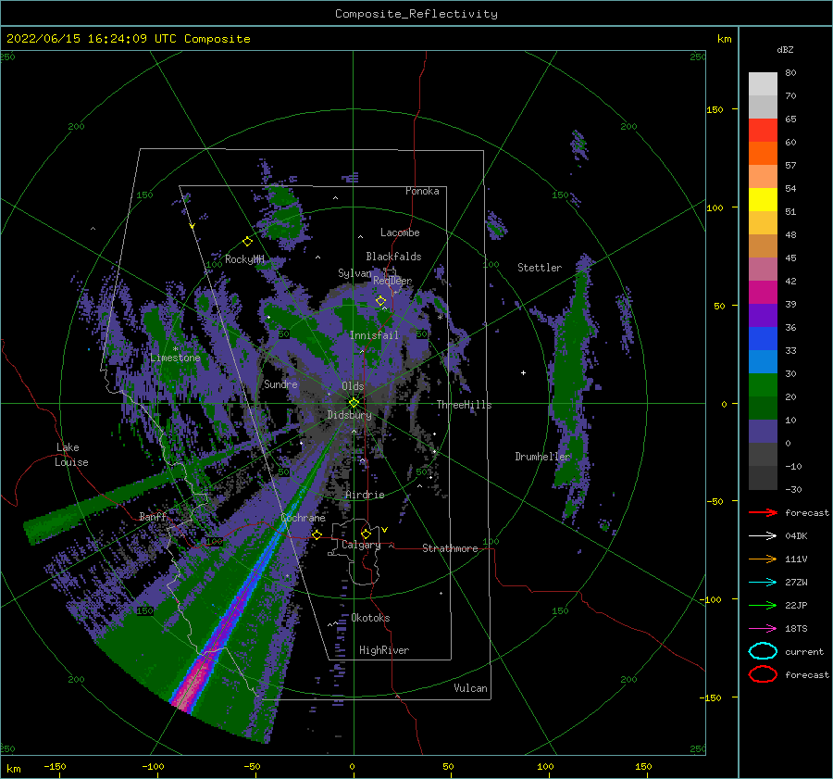Click the Vulcan label
The height and width of the screenshot is (779, 833).
(470, 688)
